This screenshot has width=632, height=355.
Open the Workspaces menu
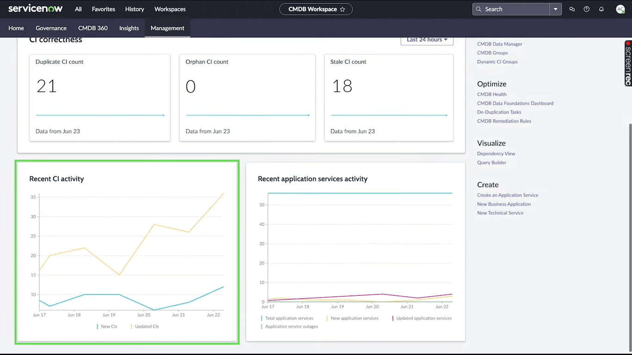(170, 9)
